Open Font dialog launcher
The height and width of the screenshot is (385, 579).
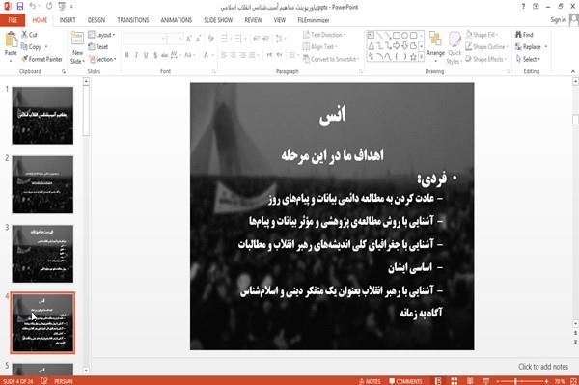(214, 71)
